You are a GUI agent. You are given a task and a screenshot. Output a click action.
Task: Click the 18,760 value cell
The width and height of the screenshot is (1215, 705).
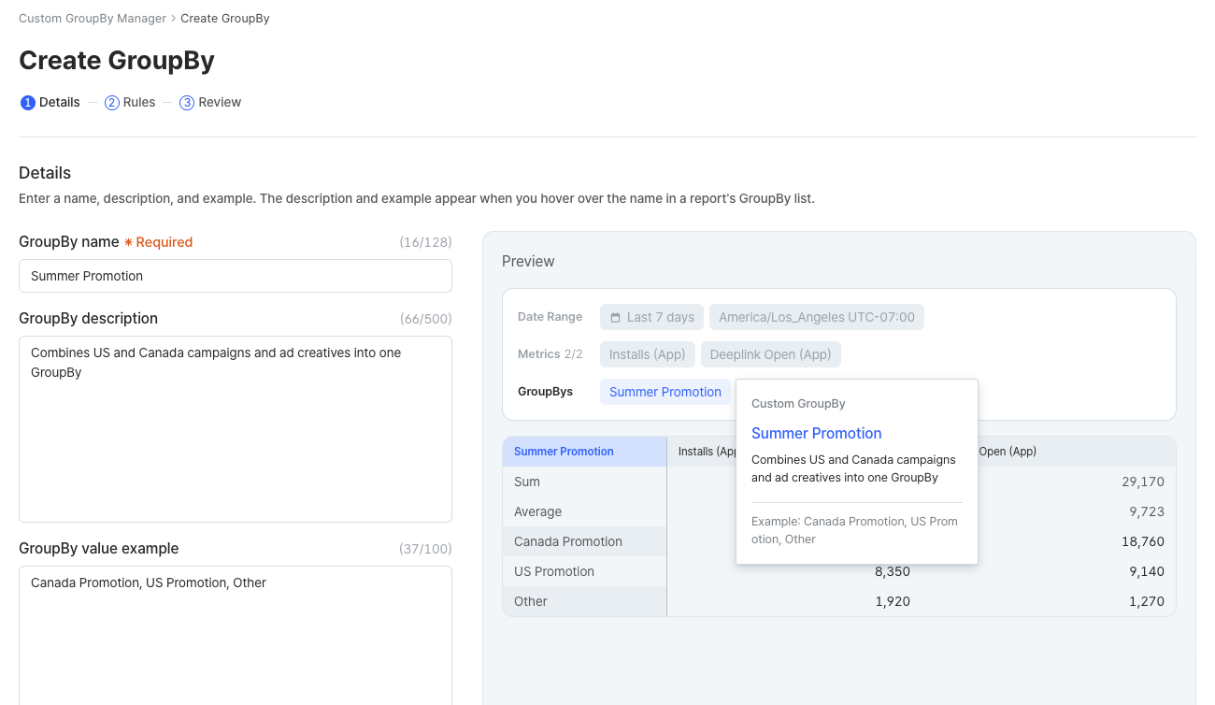(1143, 541)
